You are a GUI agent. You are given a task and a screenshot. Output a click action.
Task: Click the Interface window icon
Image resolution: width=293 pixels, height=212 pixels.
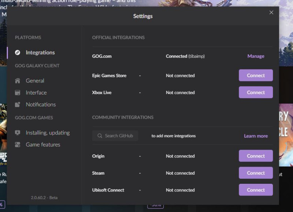[x=18, y=93]
